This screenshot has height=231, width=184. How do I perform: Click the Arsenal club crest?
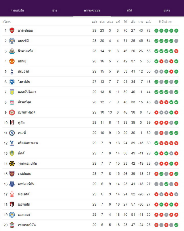click(x=12, y=31)
